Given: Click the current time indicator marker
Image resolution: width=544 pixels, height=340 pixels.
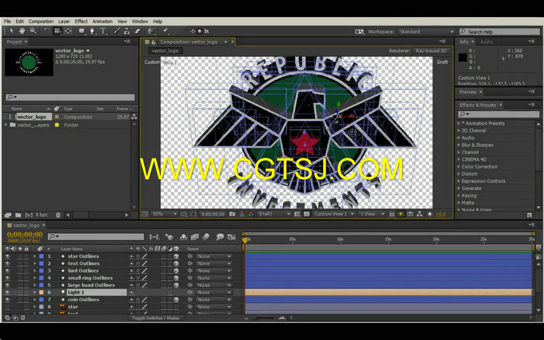Looking at the screenshot, I should pyautogui.click(x=245, y=240).
